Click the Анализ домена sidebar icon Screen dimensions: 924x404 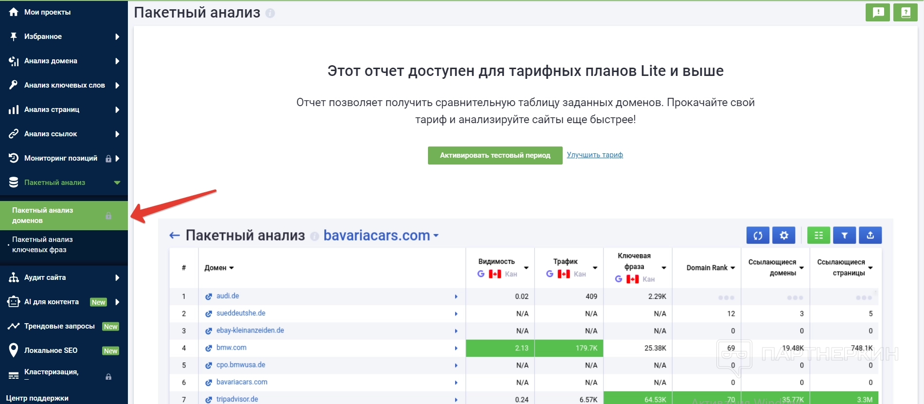(14, 61)
